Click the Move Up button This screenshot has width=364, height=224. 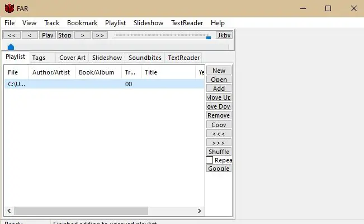[x=219, y=97]
